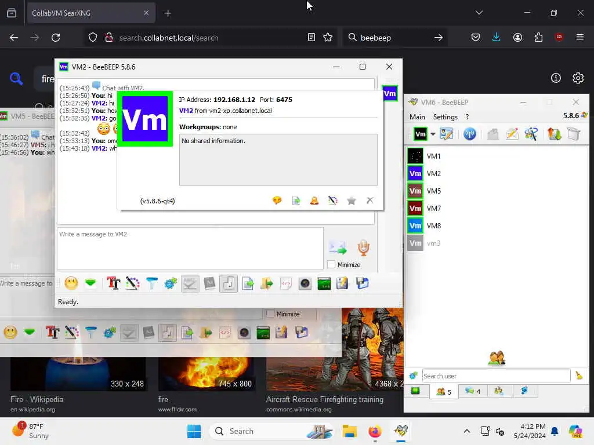Open font selection in VM2 chat toolbar
The width and height of the screenshot is (594, 445).
click(113, 283)
